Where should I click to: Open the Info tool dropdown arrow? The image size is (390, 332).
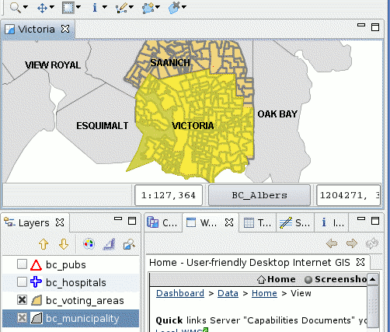tap(105, 7)
